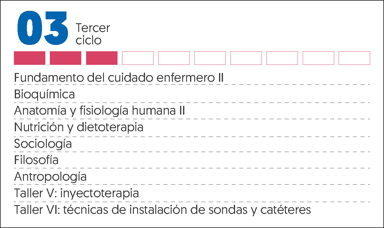Image resolution: width=384 pixels, height=228 pixels.
Task: Click the fifth empty progress box
Action: click(174, 58)
